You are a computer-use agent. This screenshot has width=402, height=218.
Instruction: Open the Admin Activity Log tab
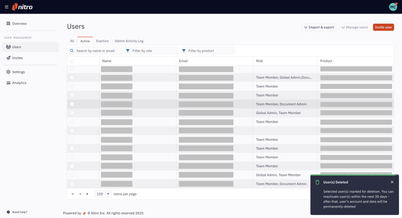tap(129, 41)
